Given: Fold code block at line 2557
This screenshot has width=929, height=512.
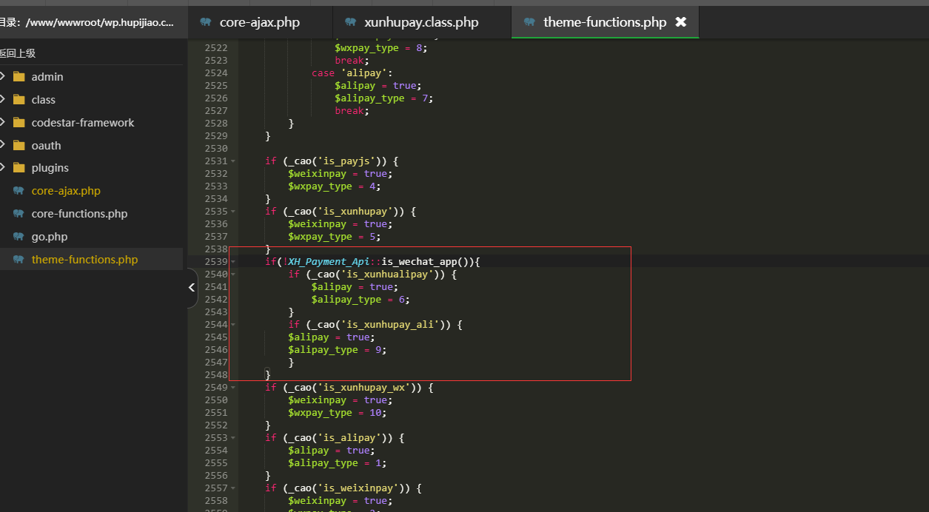Looking at the screenshot, I should pos(233,488).
